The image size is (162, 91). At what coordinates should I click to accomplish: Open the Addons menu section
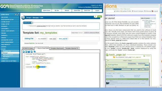(10, 47)
